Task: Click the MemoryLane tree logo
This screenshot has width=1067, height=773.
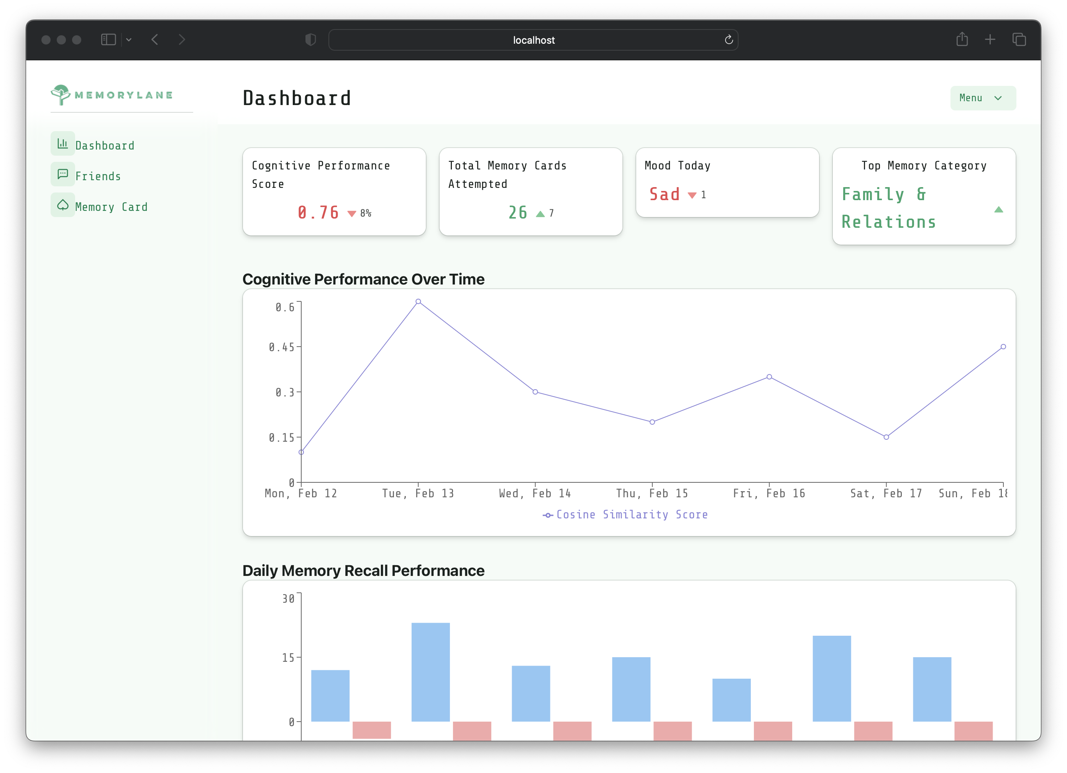Action: click(61, 95)
